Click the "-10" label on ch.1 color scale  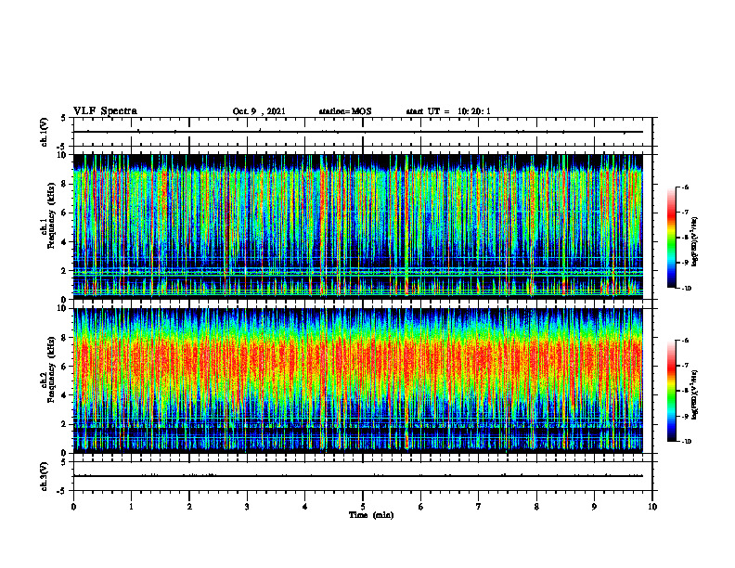coord(687,289)
